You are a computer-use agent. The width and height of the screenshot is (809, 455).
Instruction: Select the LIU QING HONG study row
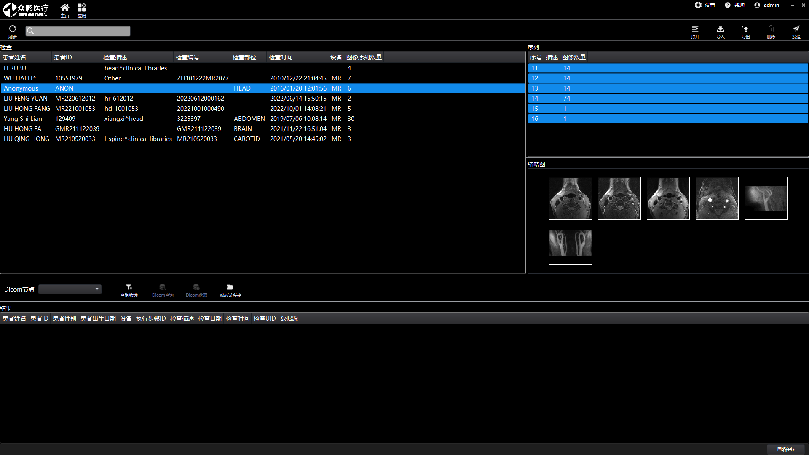coord(263,139)
